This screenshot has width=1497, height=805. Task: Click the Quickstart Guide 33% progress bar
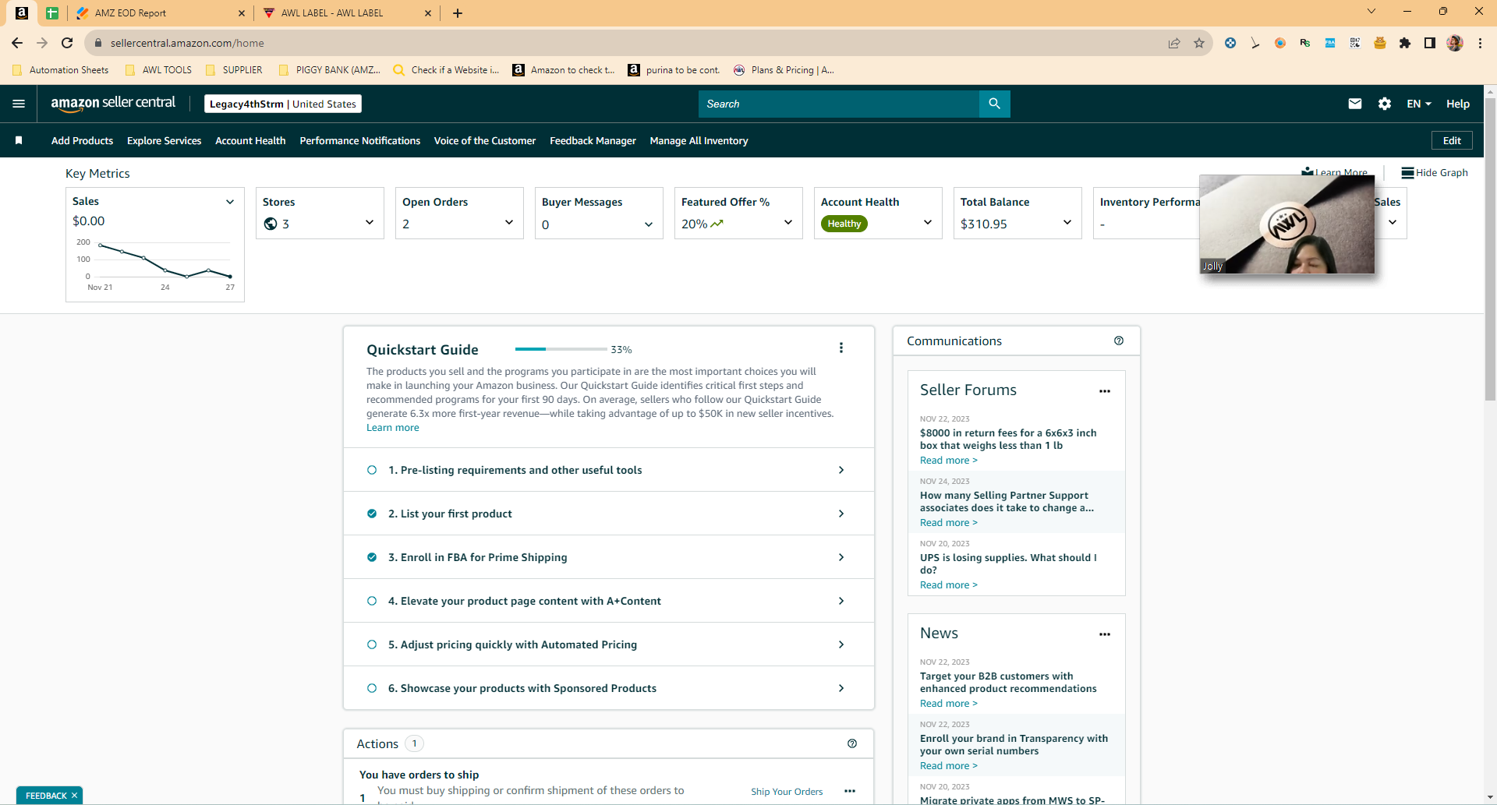561,349
